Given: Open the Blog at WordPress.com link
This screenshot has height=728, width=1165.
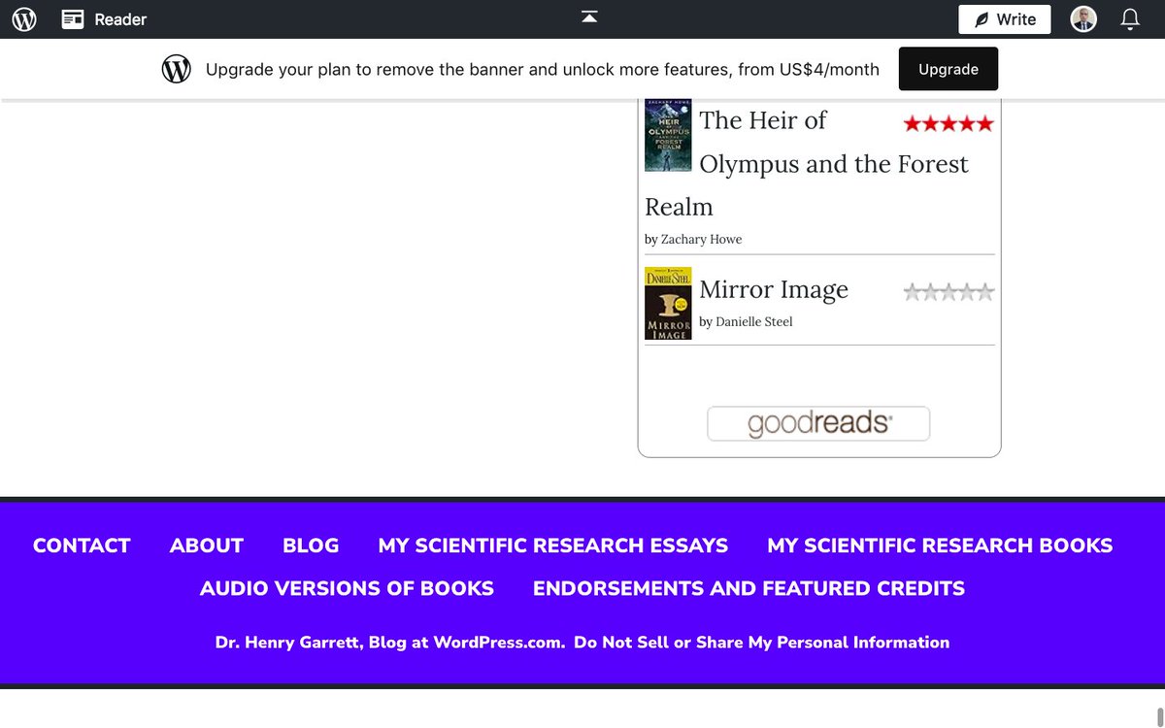Looking at the screenshot, I should pos(466,643).
